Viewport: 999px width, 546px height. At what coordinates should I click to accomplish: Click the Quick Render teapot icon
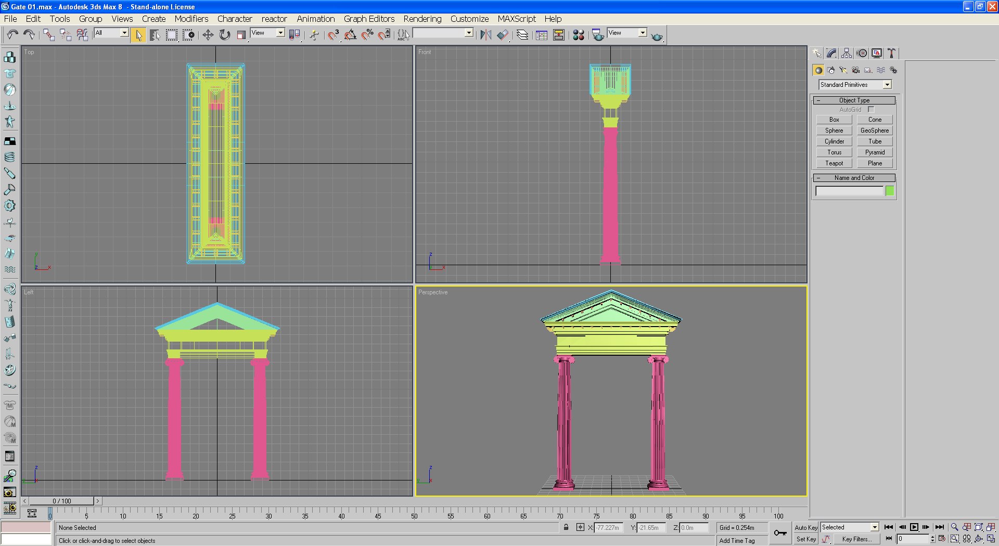click(657, 36)
